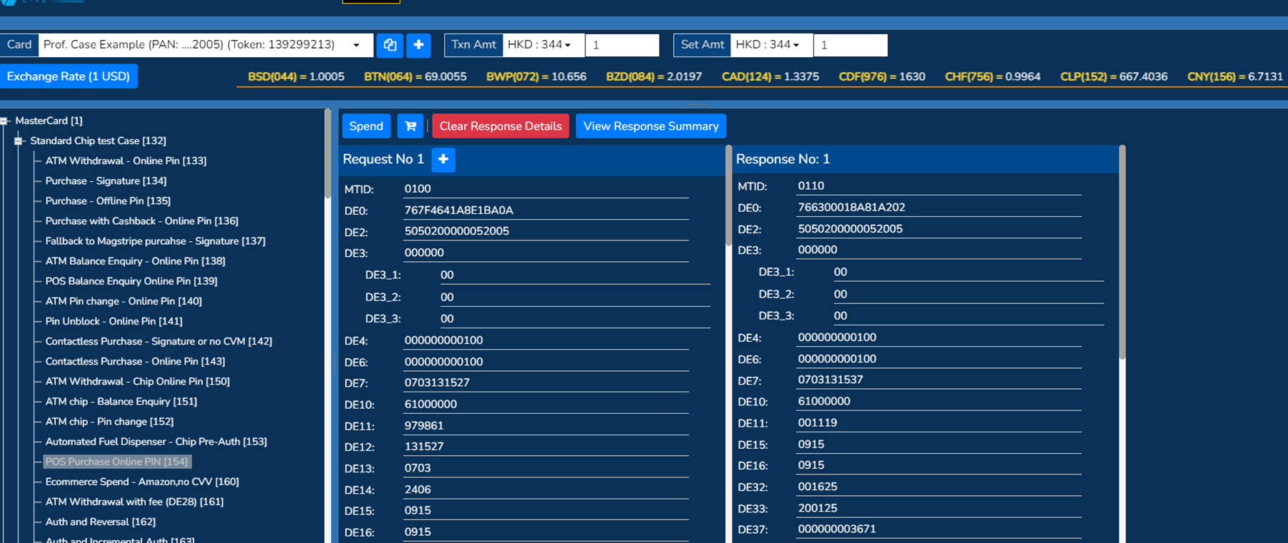The height and width of the screenshot is (543, 1288).
Task: Click the request DE14 field 2406
Action: point(545,489)
